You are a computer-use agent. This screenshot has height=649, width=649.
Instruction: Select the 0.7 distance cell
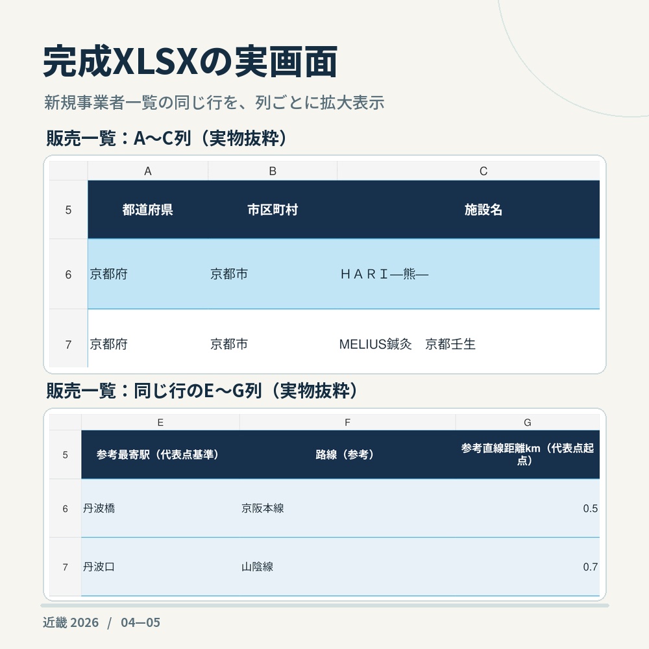527,567
